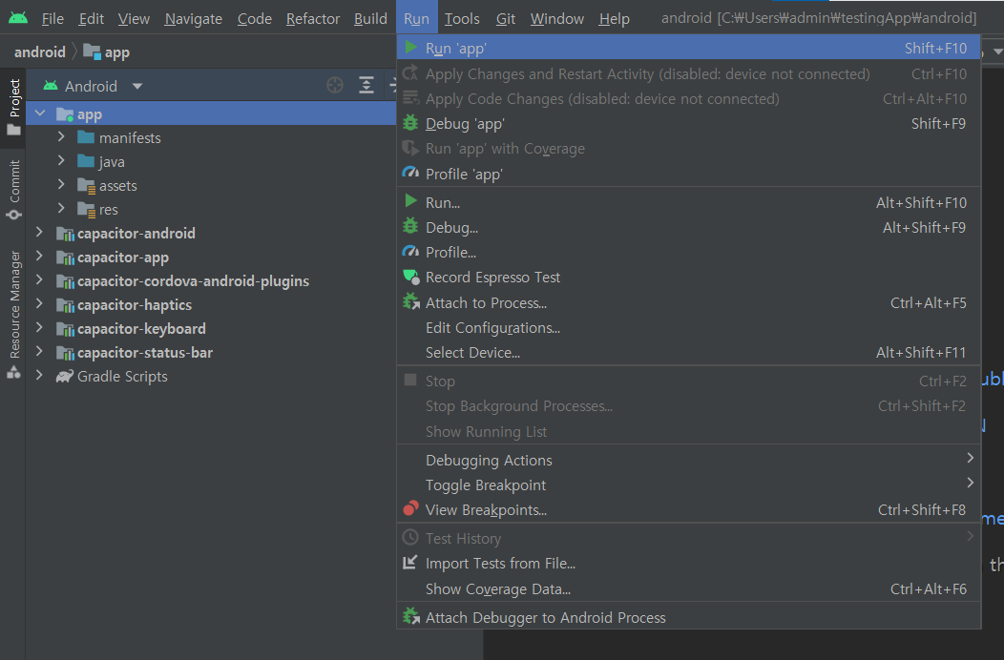Select the java folder row
This screenshot has width=1004, height=660.
[x=211, y=162]
